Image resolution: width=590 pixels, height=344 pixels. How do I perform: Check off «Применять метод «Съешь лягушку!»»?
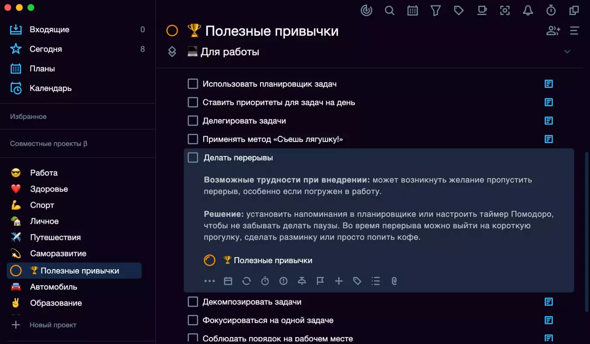coord(193,139)
